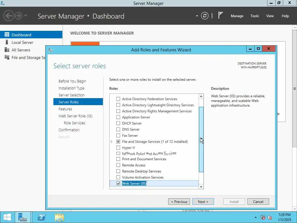The image size is (297, 223).
Task: Click the Server Manager title bar icon
Action: [x=3, y=3]
